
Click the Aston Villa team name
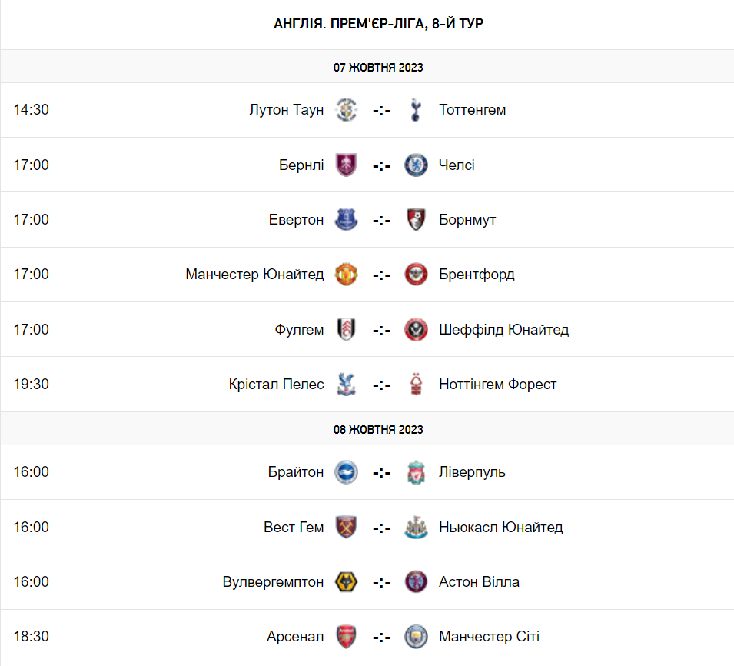click(479, 582)
